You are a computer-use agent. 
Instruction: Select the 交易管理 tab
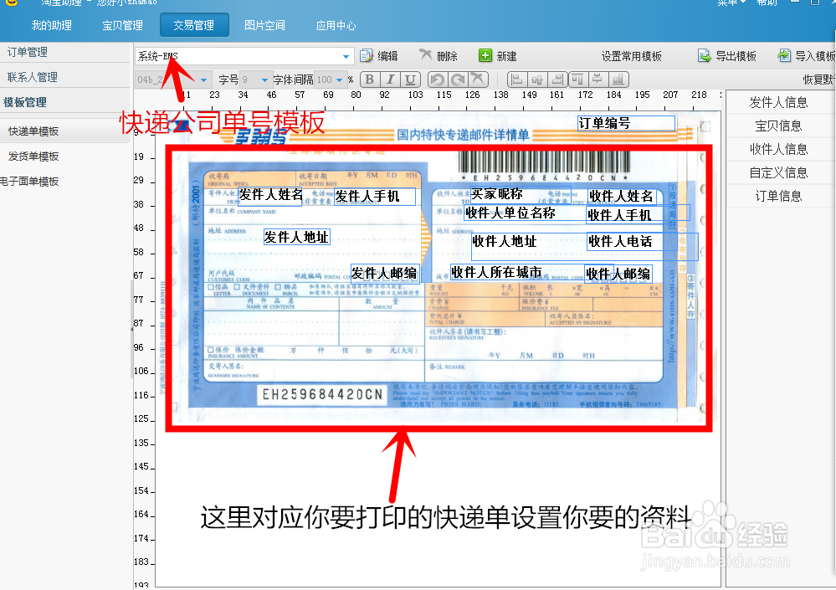coord(194,25)
